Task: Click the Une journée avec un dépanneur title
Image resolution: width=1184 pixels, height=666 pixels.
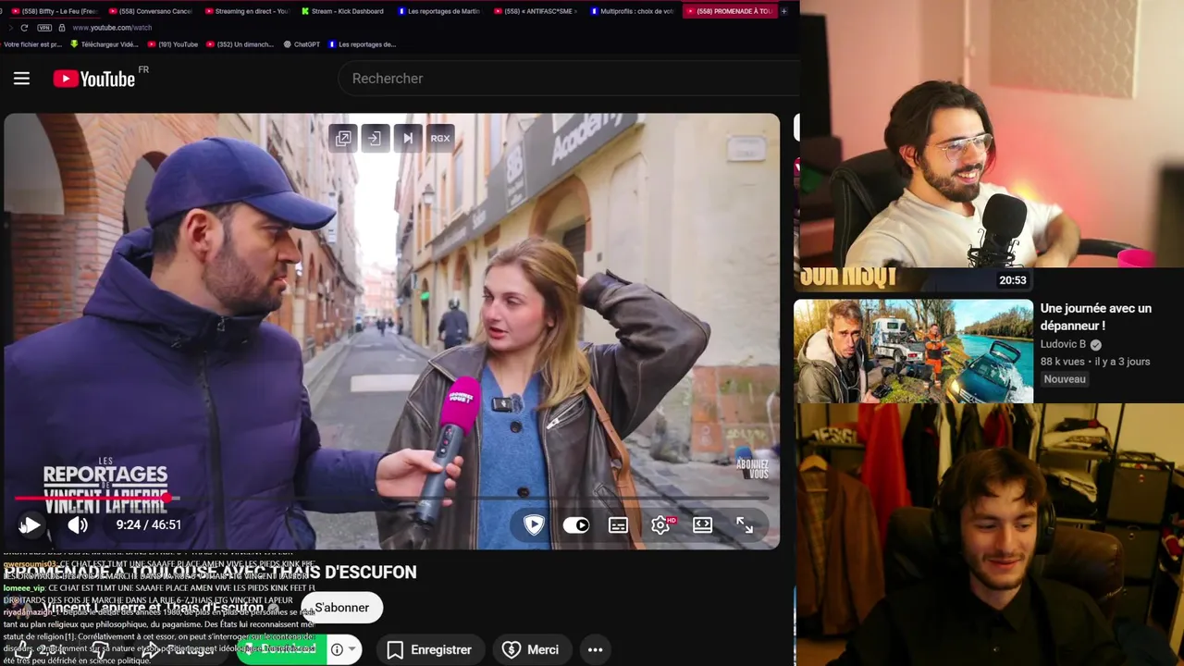Action: tap(1095, 316)
